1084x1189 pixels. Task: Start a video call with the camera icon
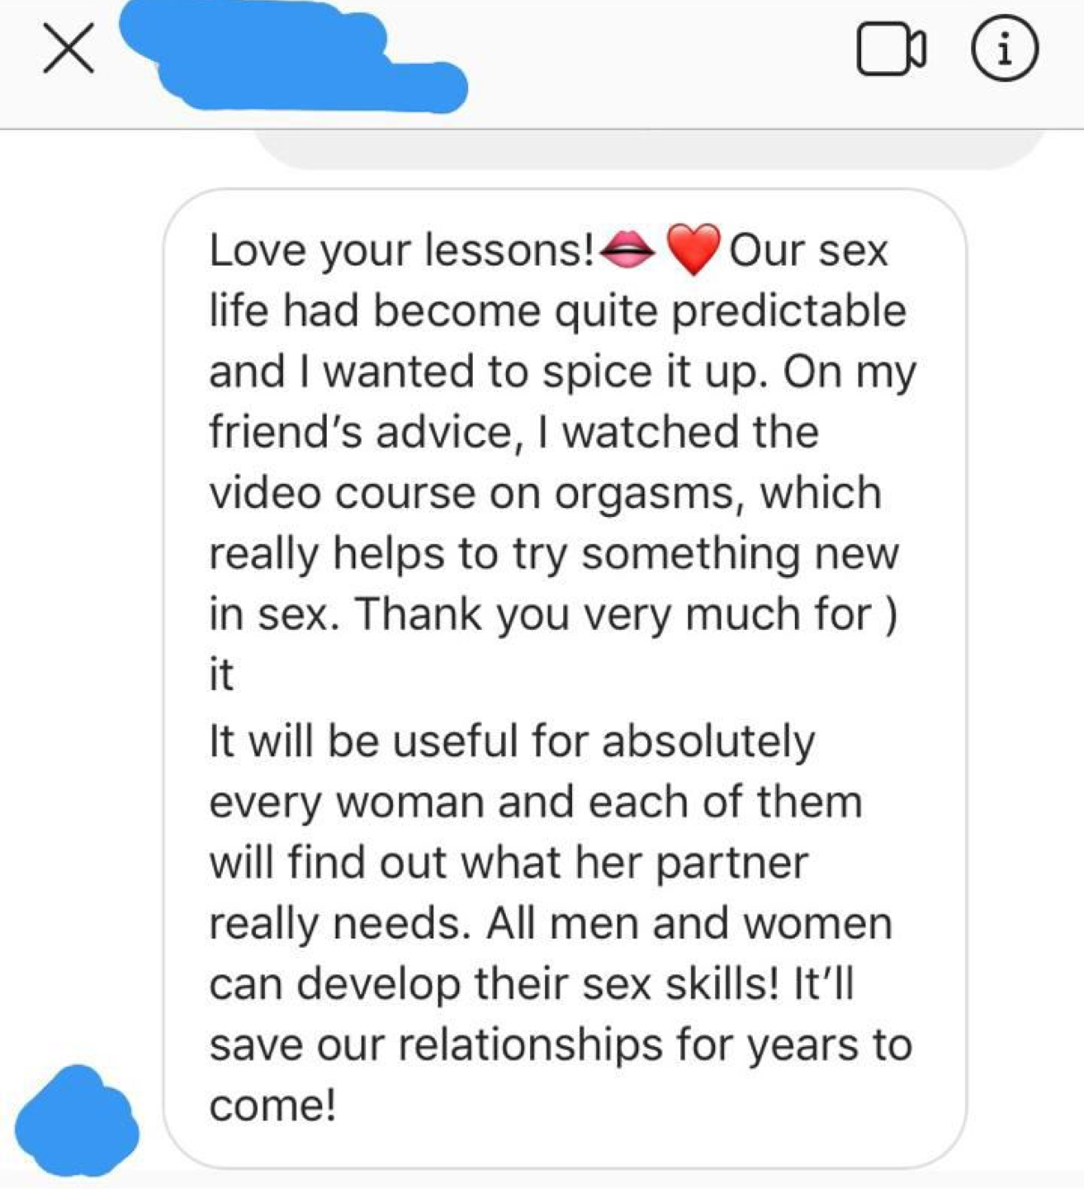pyautogui.click(x=892, y=50)
